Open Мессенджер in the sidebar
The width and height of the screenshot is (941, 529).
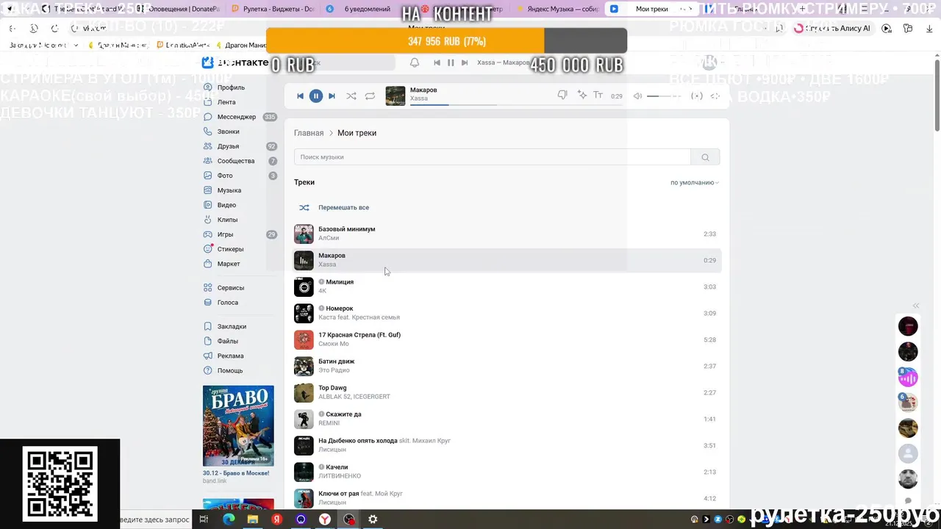237,117
